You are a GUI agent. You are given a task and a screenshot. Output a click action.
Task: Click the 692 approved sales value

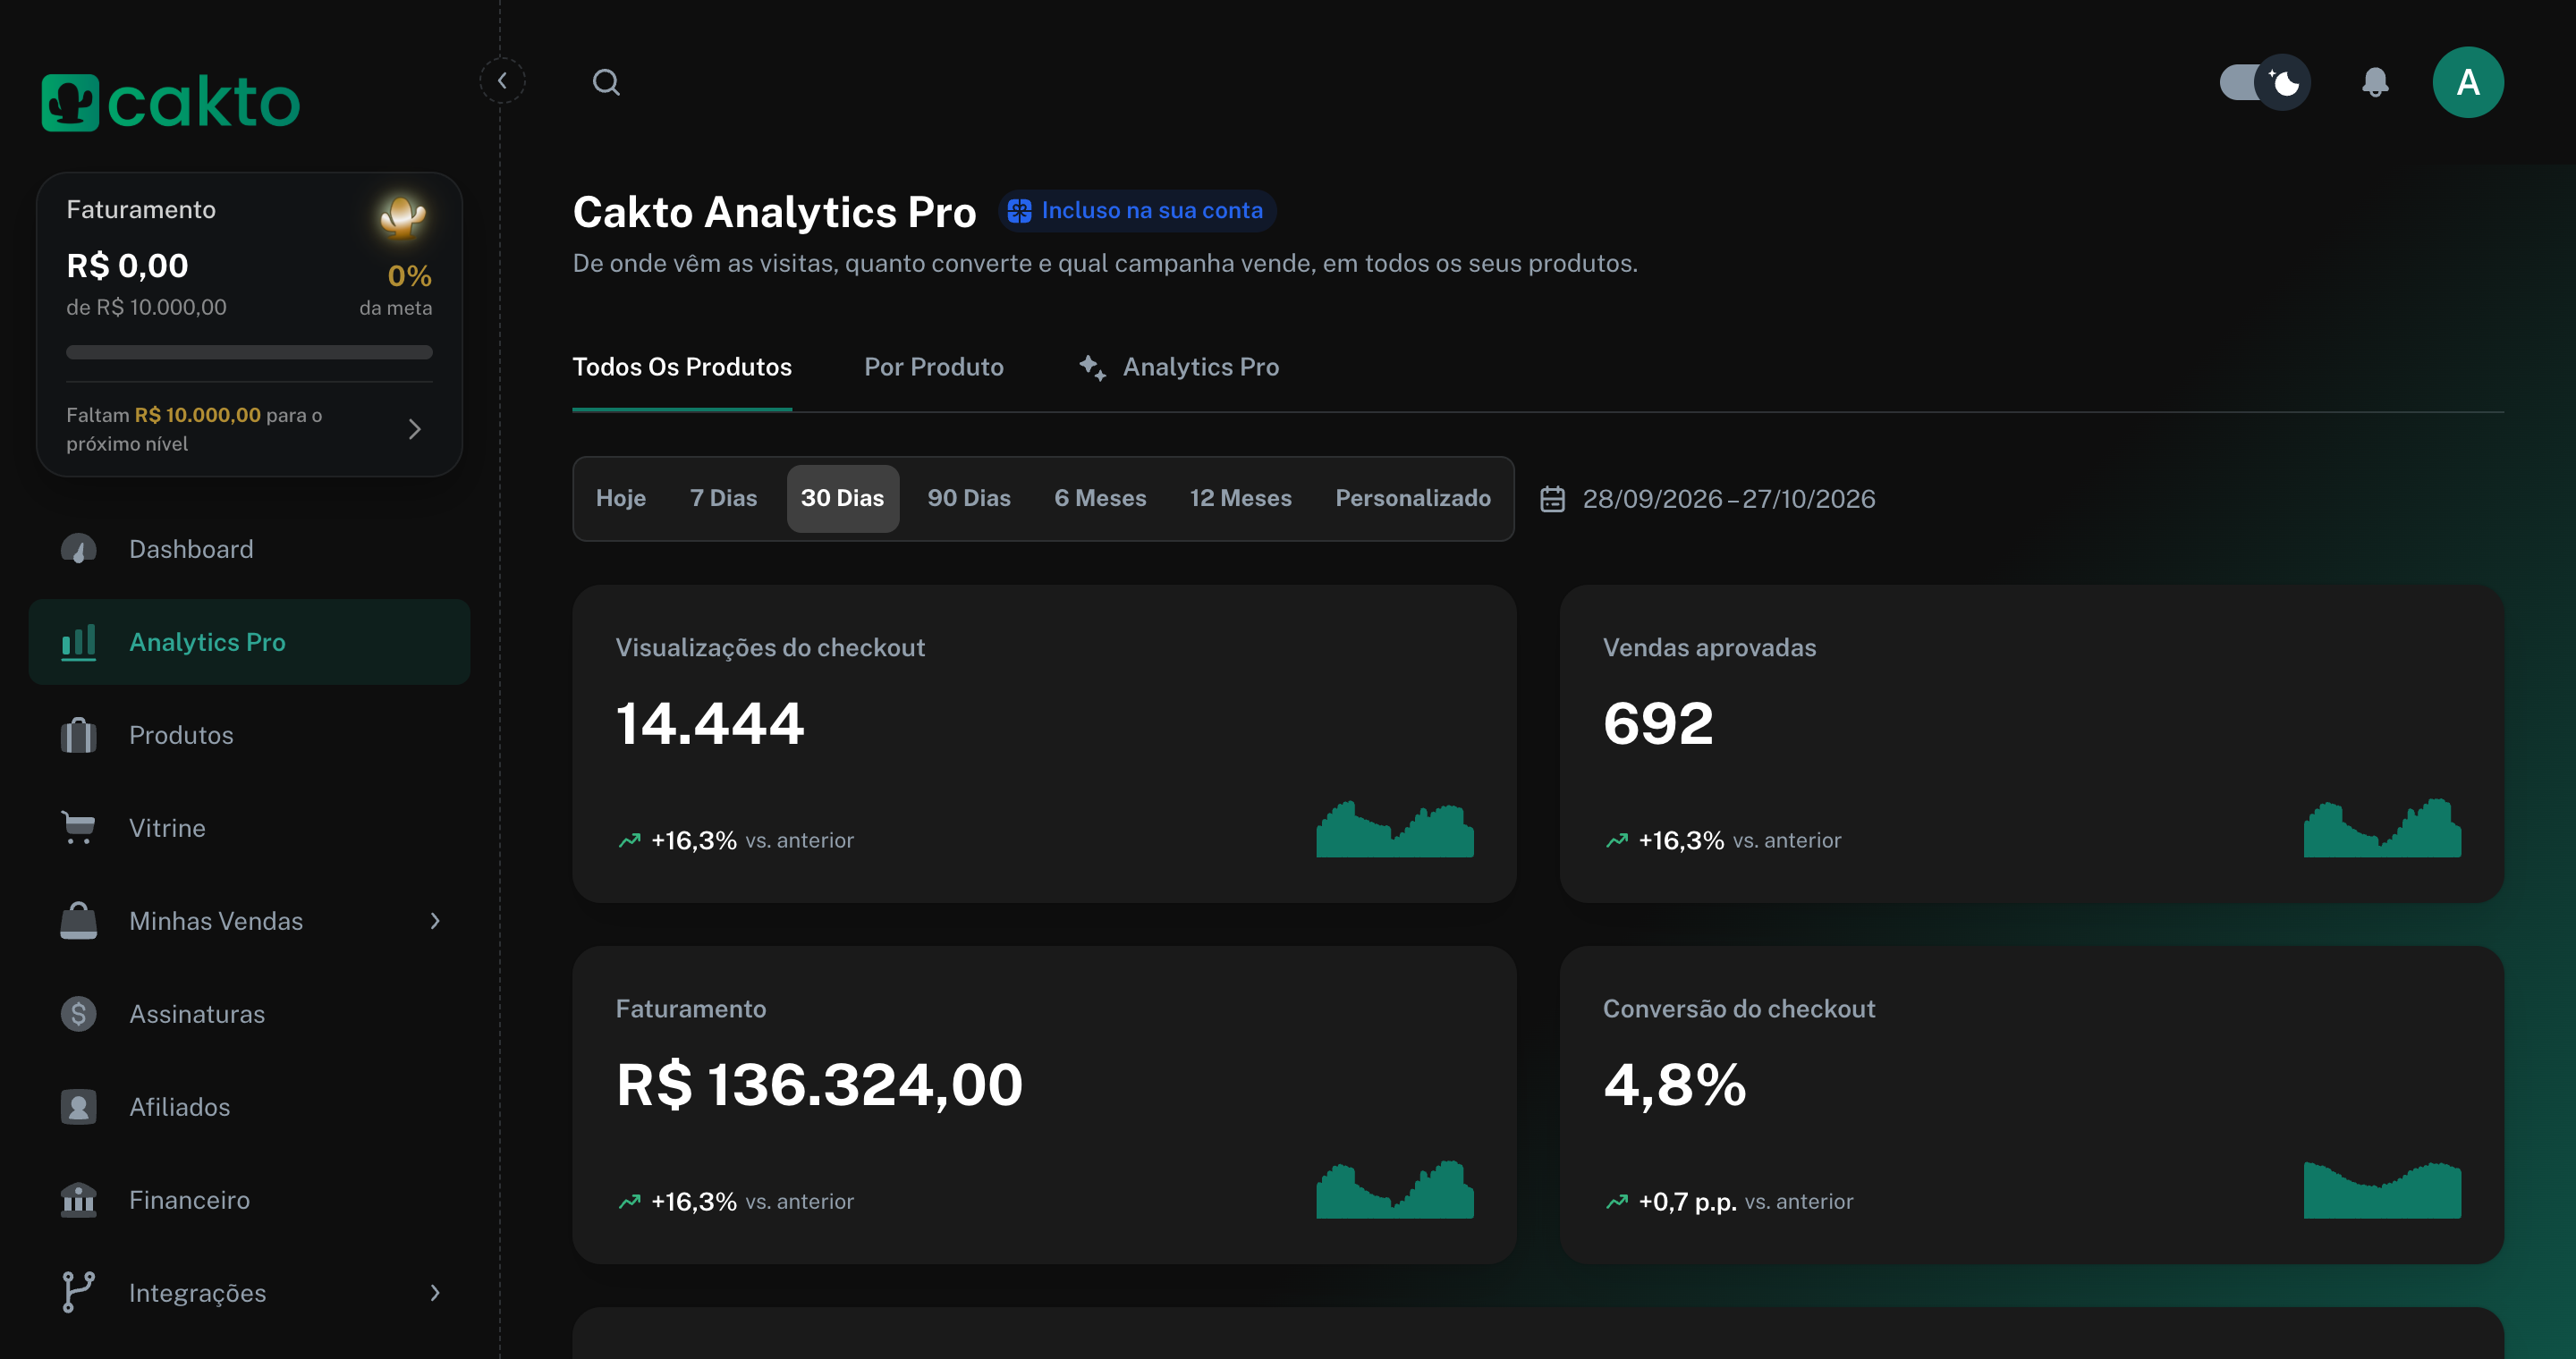point(1658,723)
